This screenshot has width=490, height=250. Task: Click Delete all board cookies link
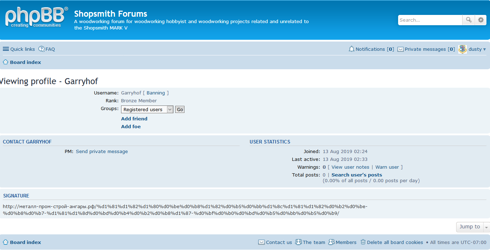click(x=395, y=242)
